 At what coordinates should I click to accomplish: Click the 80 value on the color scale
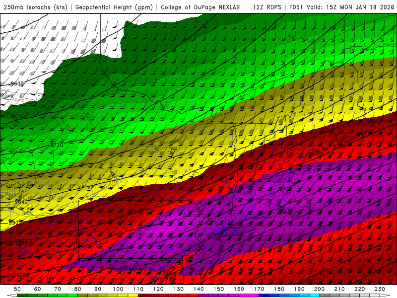tap(78, 289)
